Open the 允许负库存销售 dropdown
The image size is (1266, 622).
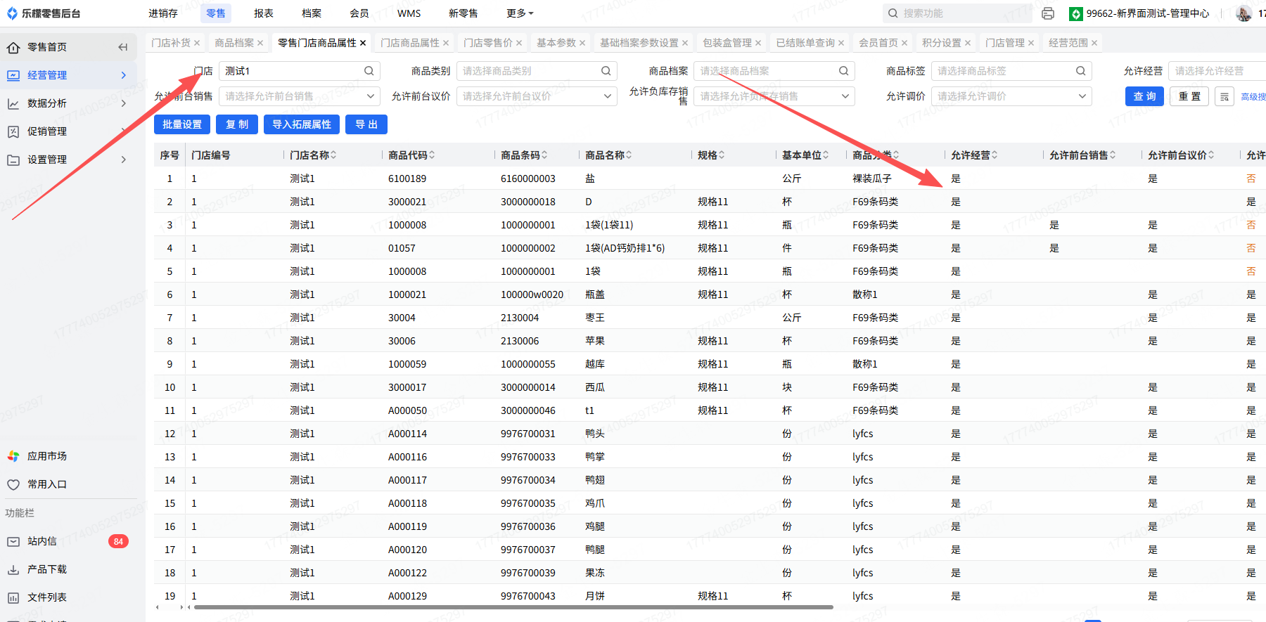pos(774,96)
